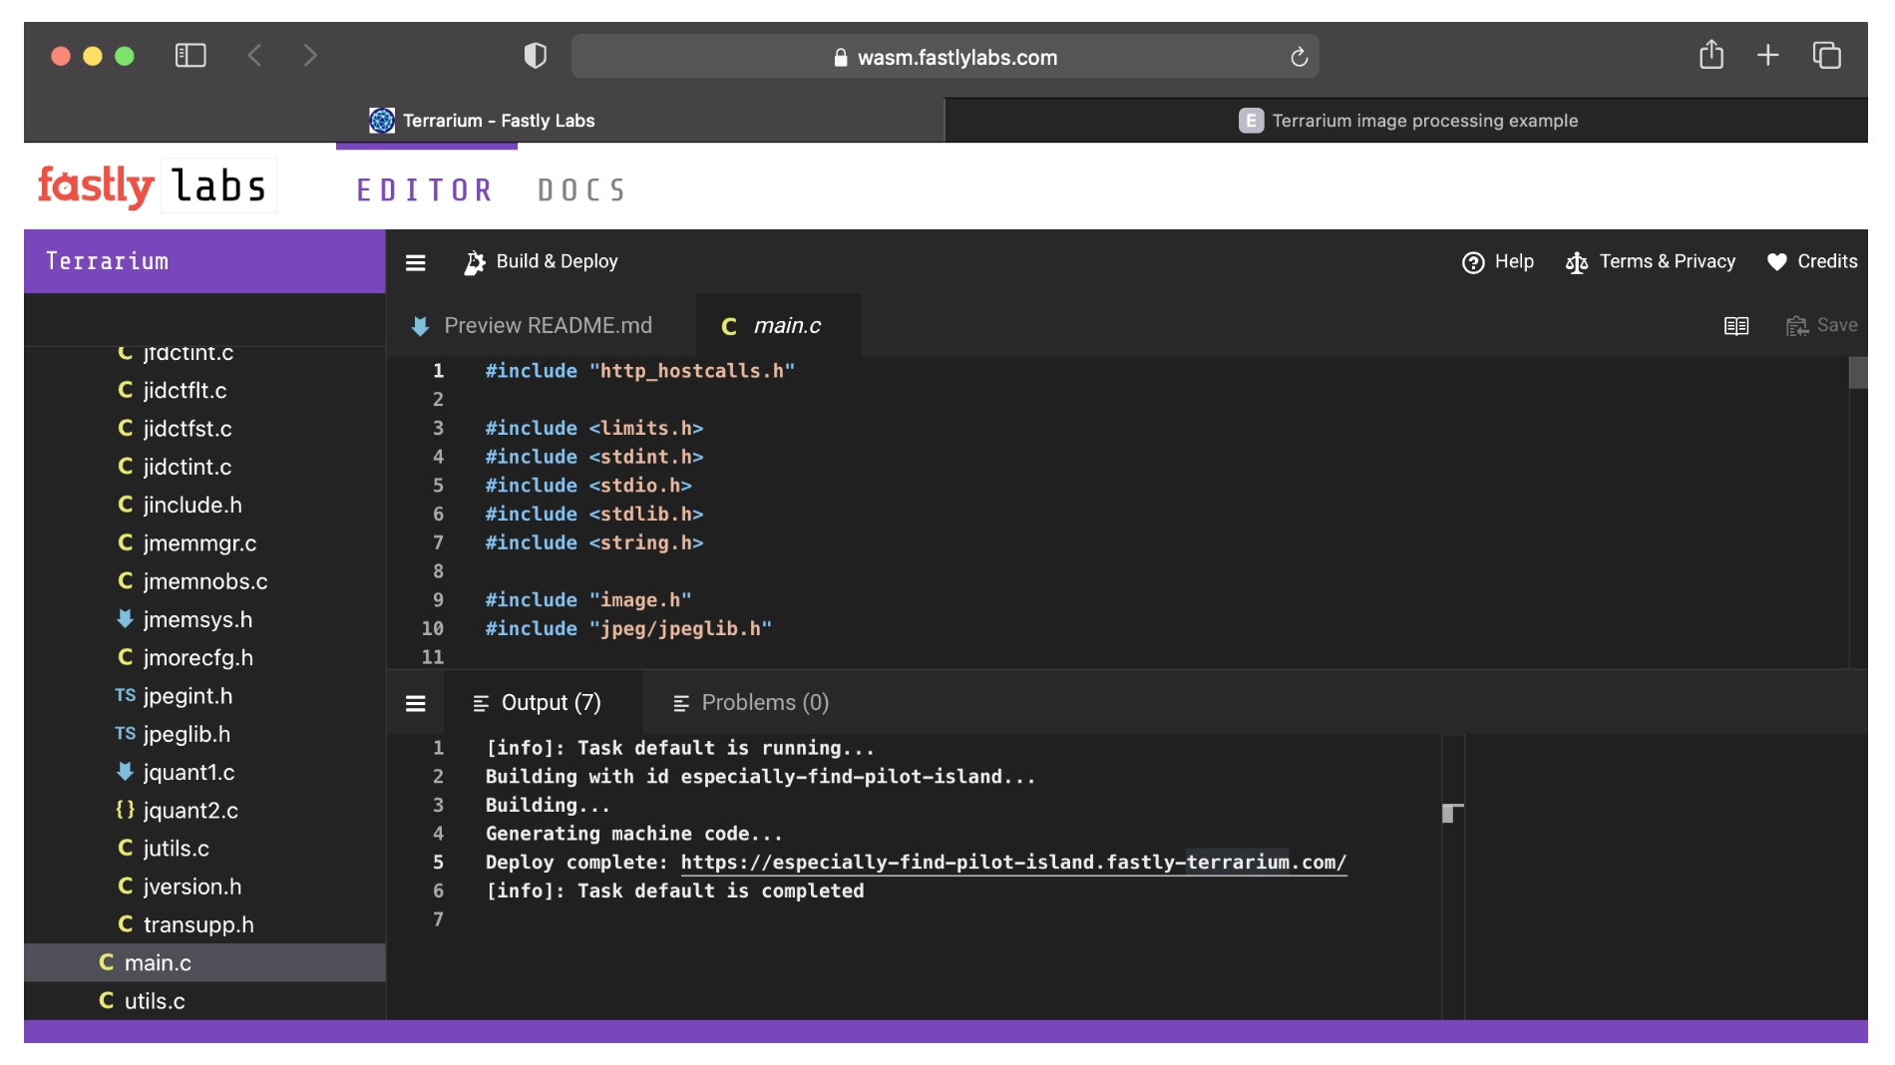Open jquant2.c in the file tree
The width and height of the screenshot is (1895, 1065).
[x=204, y=811]
